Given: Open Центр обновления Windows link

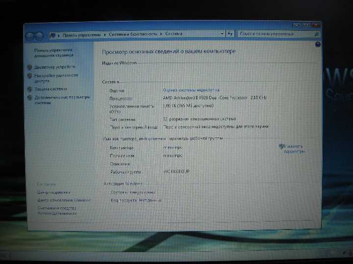Looking at the screenshot, I should (x=64, y=200).
